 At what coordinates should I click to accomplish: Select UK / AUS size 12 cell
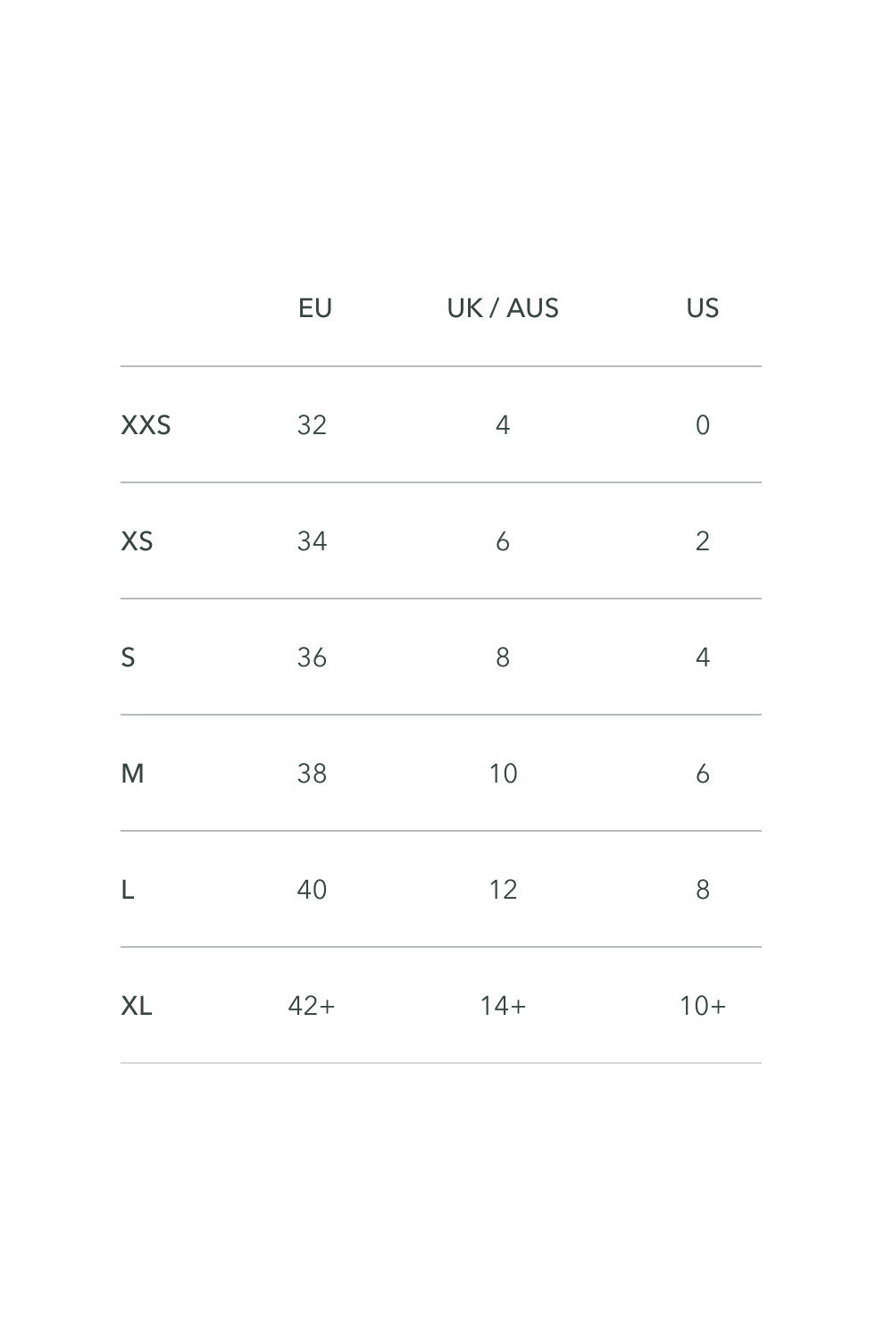tap(503, 890)
